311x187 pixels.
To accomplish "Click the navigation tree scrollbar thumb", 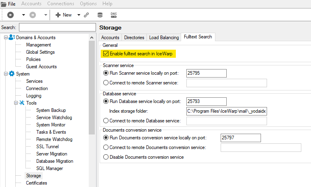I will [x=92, y=88].
